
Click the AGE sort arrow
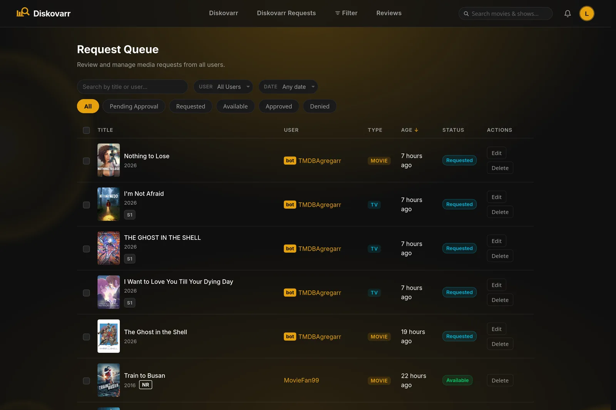[416, 130]
